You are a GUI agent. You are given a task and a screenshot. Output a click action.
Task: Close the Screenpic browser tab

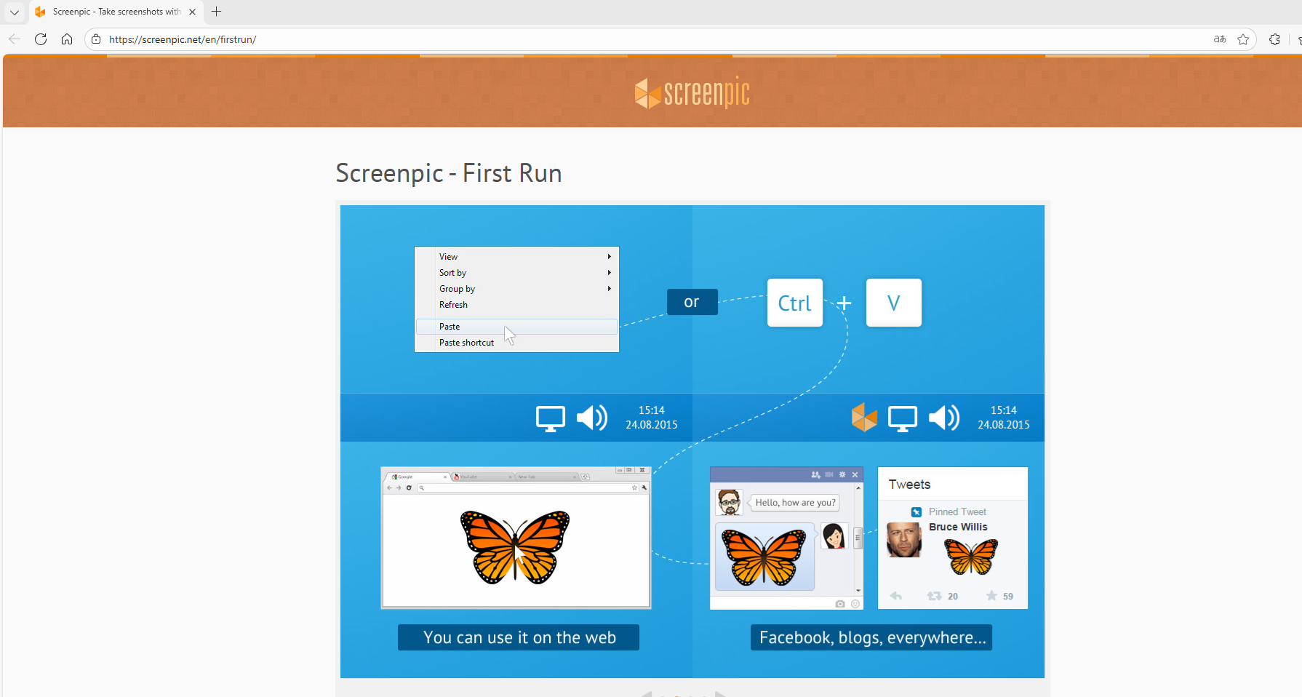tap(192, 12)
